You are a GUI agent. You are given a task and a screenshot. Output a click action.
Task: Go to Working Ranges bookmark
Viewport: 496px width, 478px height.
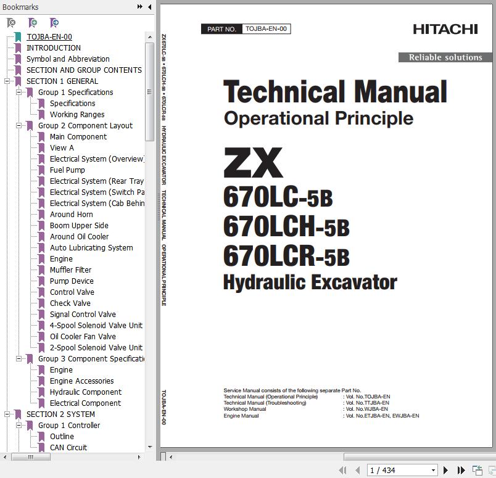click(77, 115)
